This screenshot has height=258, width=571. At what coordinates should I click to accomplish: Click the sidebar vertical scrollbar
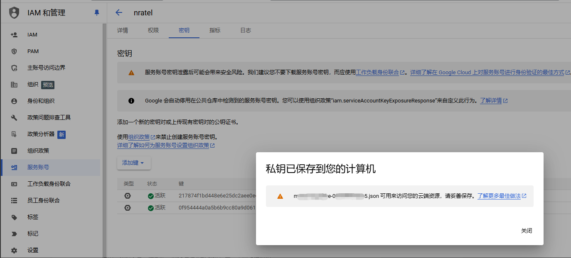point(105,140)
